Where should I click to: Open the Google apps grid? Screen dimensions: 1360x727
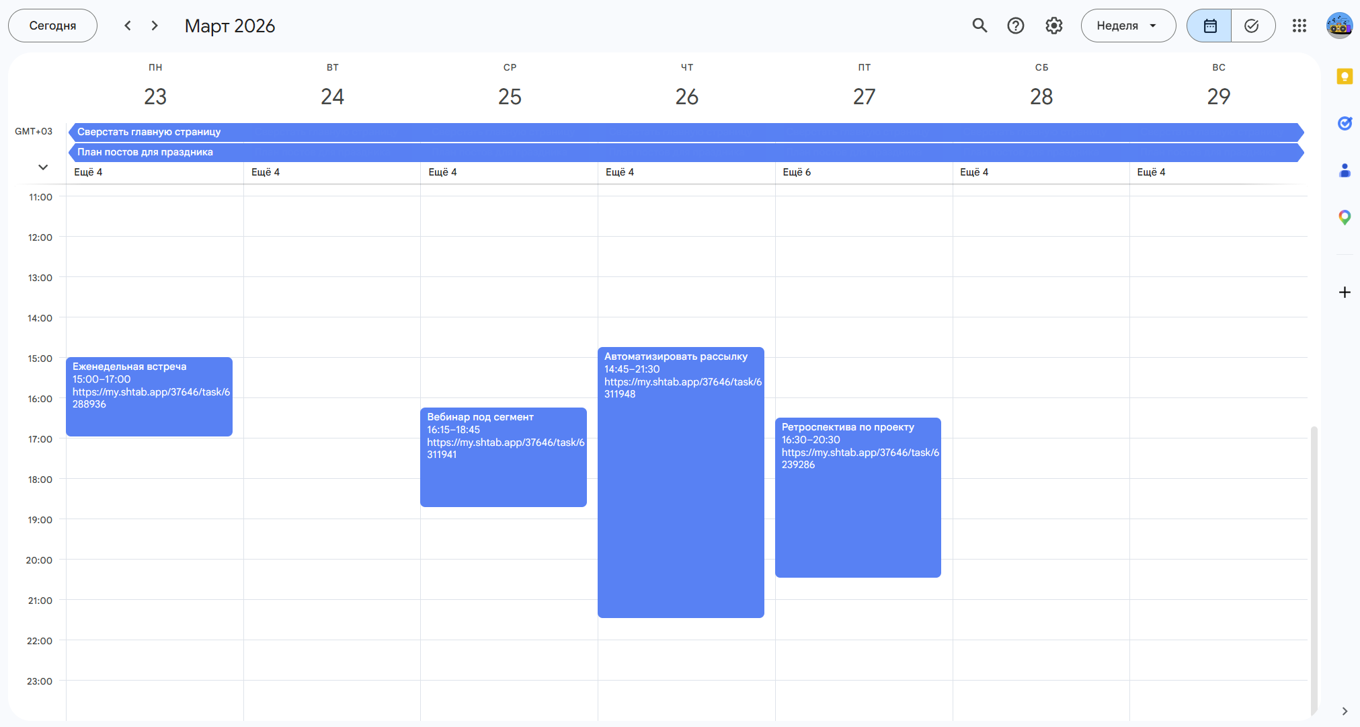(x=1299, y=26)
